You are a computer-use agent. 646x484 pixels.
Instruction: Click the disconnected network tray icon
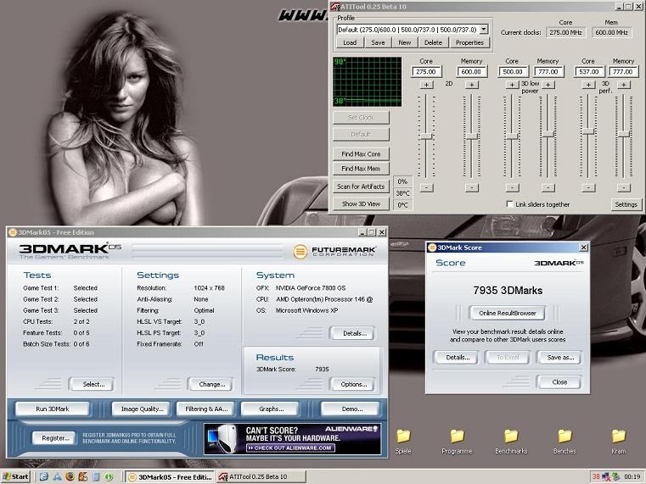click(606, 476)
